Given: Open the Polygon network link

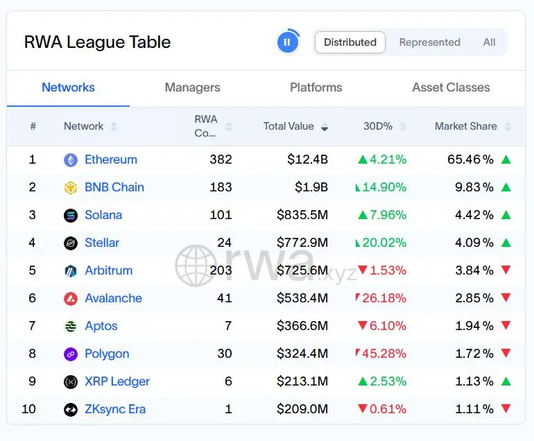Looking at the screenshot, I should [107, 354].
